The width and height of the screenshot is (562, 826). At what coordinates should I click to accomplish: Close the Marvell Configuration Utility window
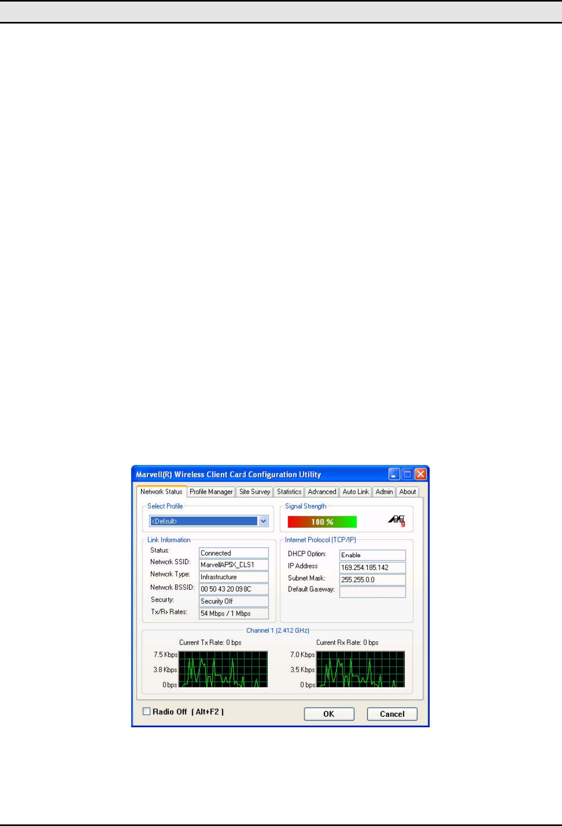[420, 474]
